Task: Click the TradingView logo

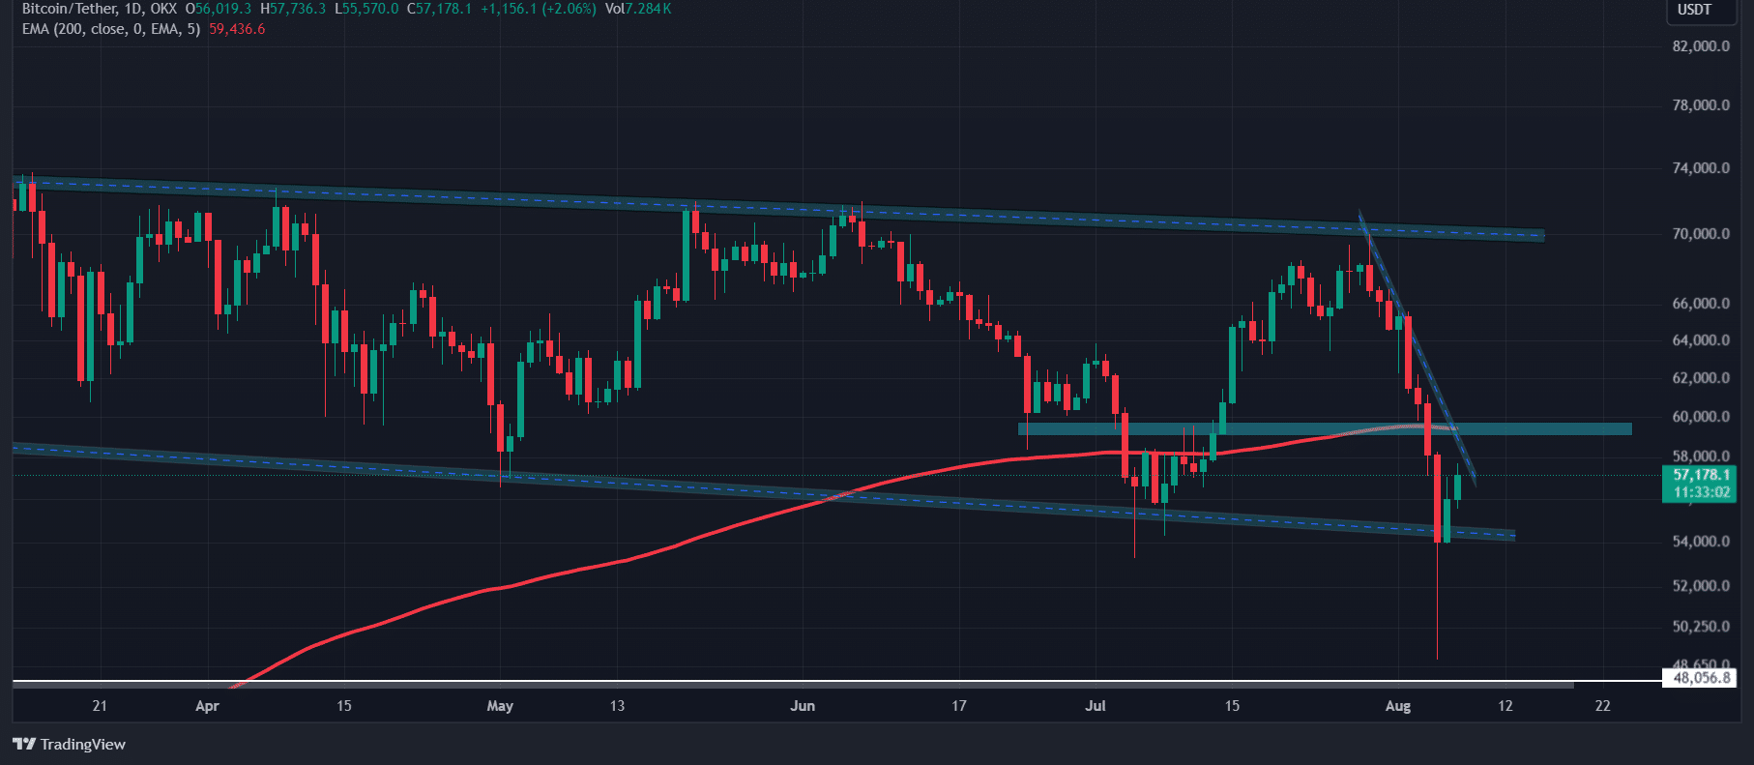Action: point(70,744)
